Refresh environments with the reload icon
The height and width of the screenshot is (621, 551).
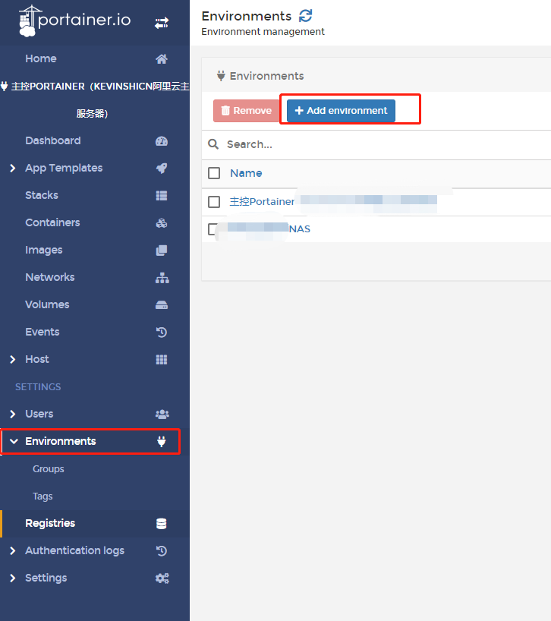click(305, 16)
